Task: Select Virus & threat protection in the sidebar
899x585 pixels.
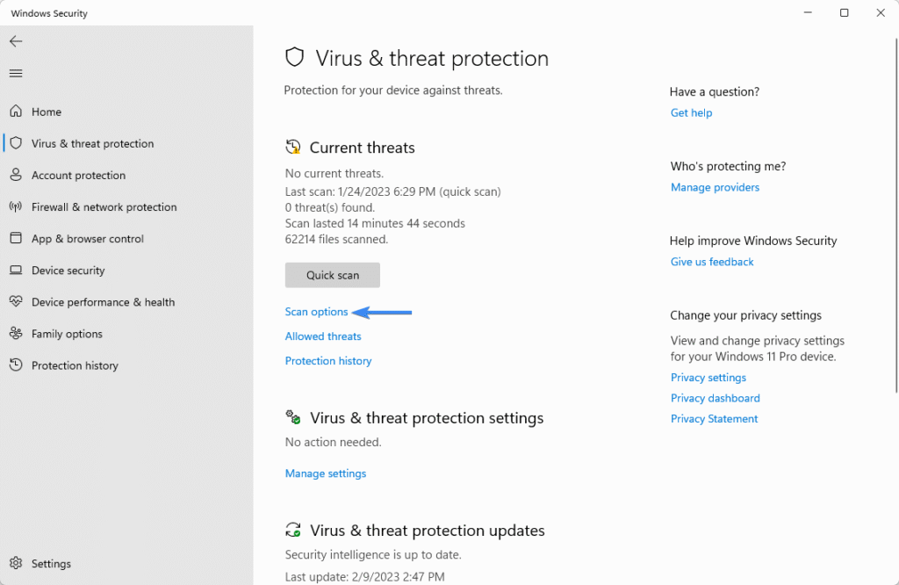Action: 92,143
